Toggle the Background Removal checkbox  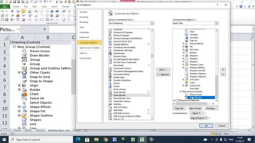pos(177,100)
